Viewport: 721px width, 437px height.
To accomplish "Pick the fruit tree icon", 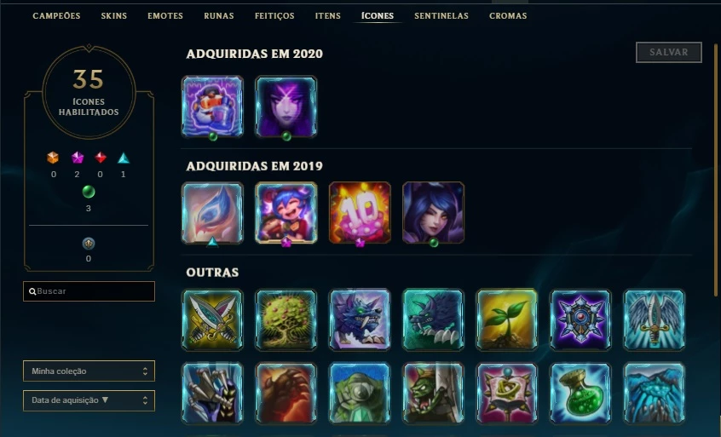I will (286, 319).
